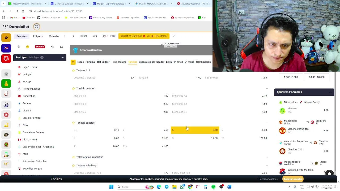
Task: Open La Liga in Top Ligas
Action: (x=27, y=74)
